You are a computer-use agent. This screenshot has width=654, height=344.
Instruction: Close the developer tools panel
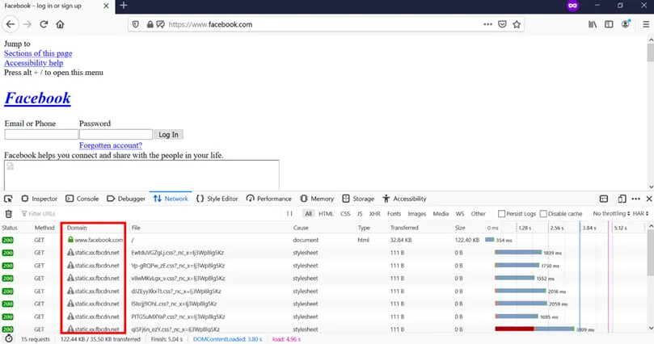649,199
